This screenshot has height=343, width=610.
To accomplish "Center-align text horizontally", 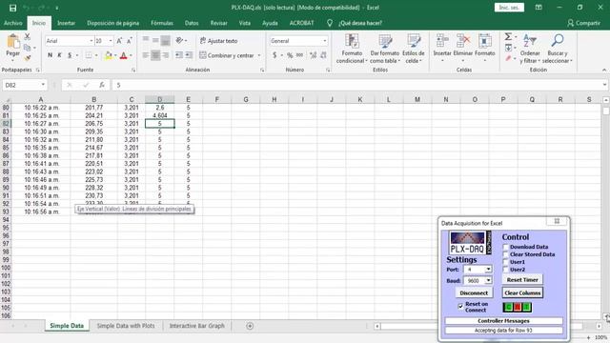I will click(x=155, y=55).
